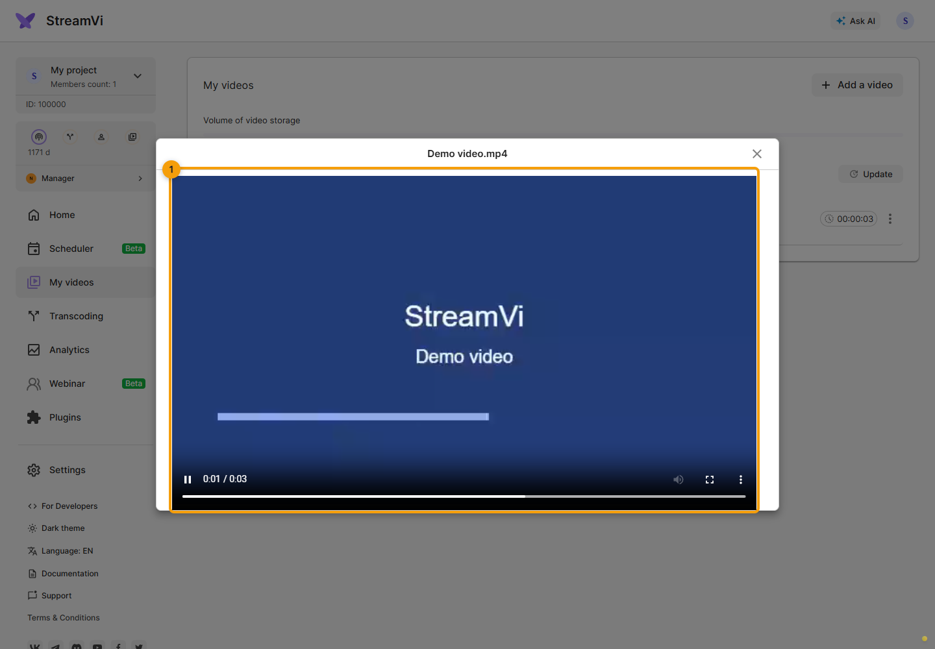Open Settings from the sidebar
Screen dimensions: 935x649
86,470
